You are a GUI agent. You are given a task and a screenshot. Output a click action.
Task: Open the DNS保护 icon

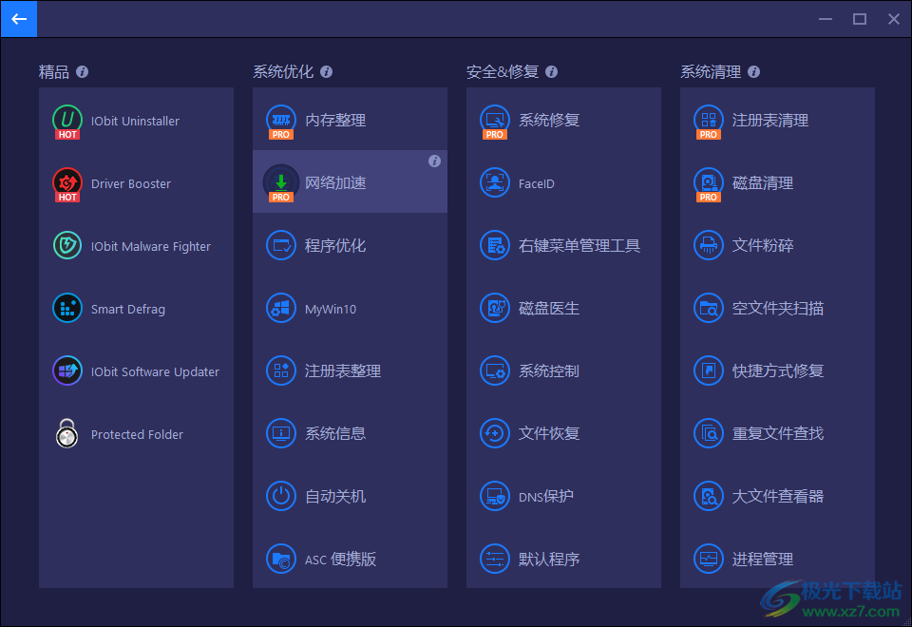pos(495,496)
